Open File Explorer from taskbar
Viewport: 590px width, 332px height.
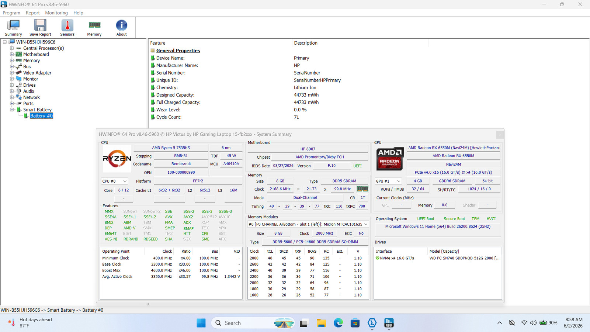pos(321,323)
